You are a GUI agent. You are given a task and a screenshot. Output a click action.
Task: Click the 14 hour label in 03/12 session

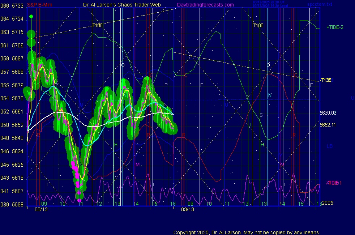tap(136, 204)
